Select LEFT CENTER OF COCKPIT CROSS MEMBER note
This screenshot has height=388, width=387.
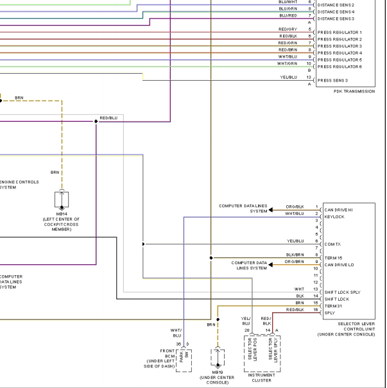[61, 224]
